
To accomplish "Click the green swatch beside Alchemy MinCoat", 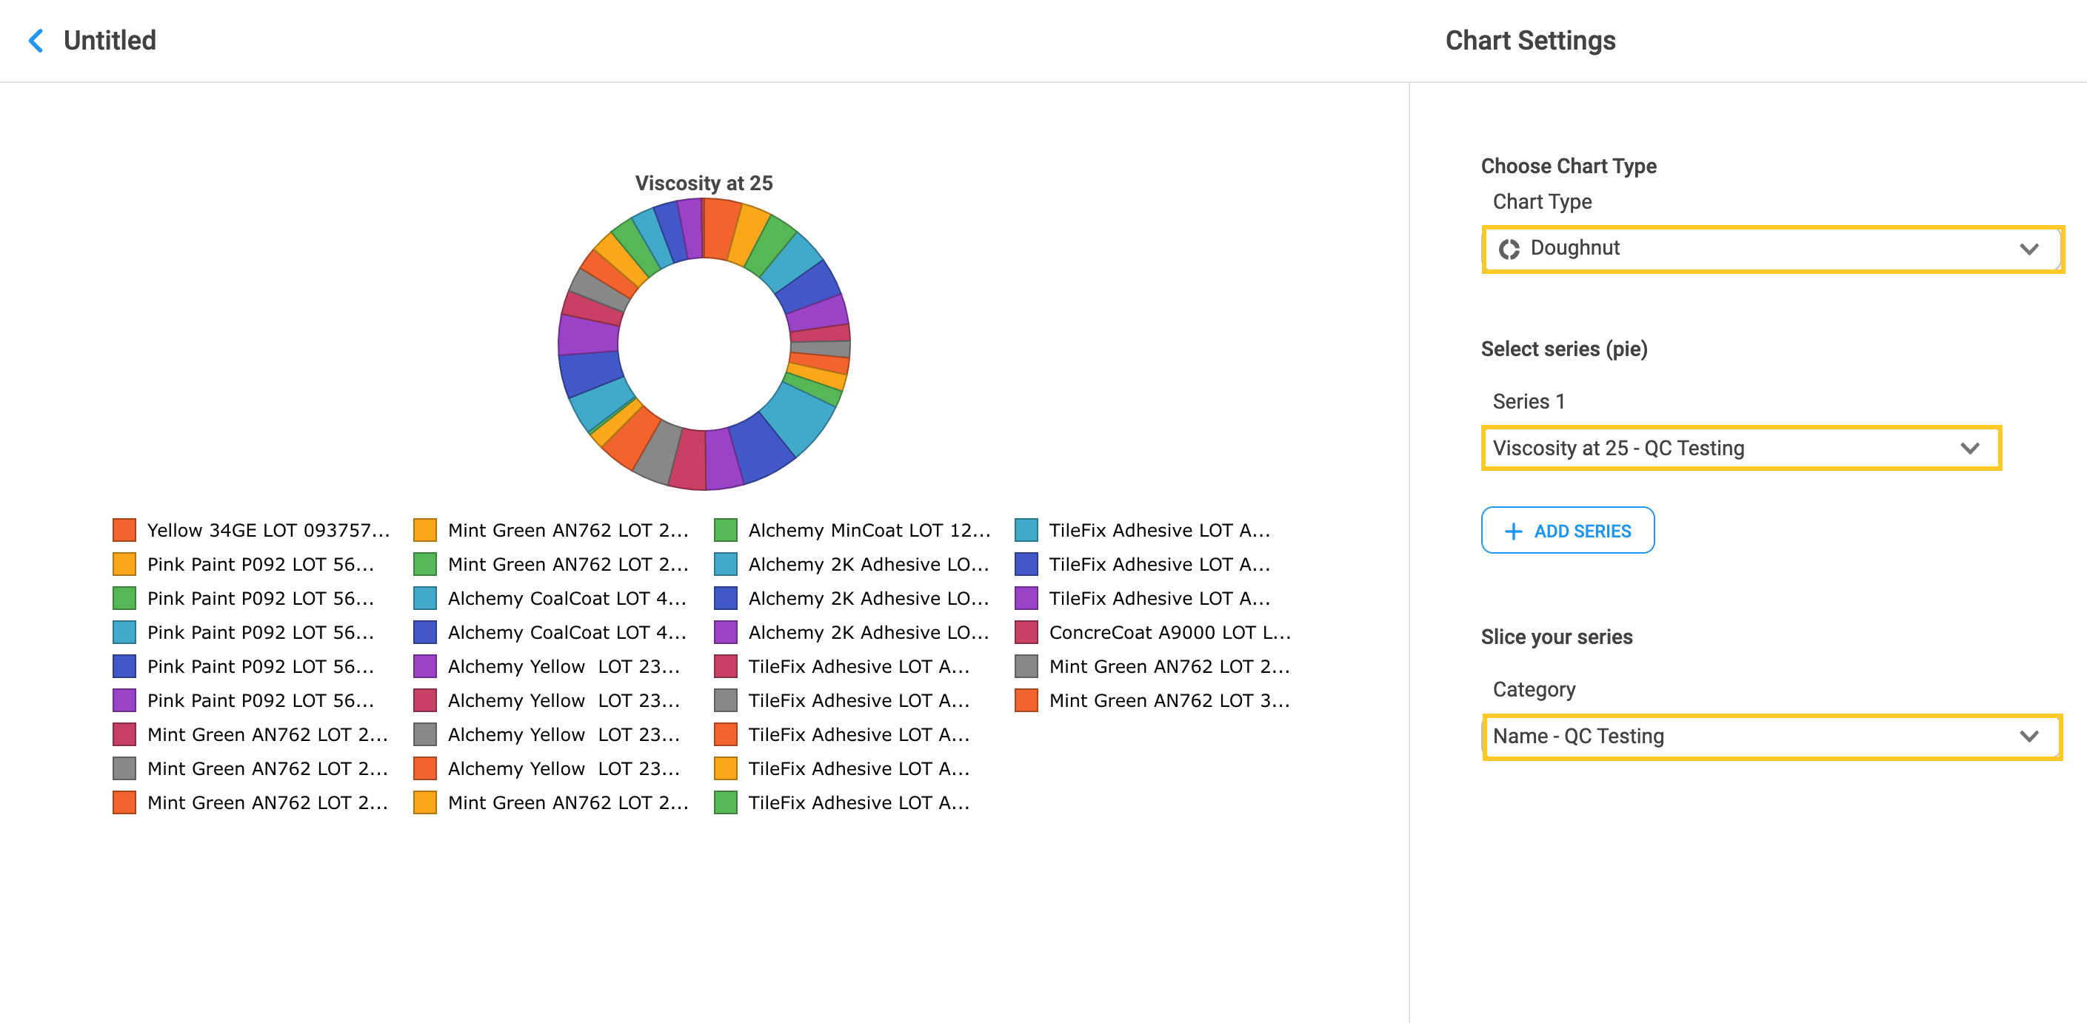I will coord(725,531).
